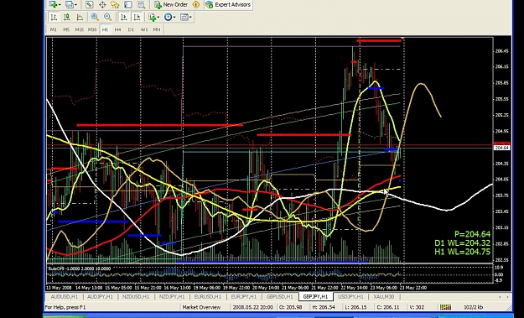Open the crosshair Data Window icon
Screen dimensions: 524x318
pyautogui.click(x=102, y=5)
